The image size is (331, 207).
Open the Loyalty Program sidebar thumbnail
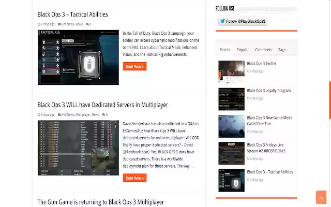(231, 99)
